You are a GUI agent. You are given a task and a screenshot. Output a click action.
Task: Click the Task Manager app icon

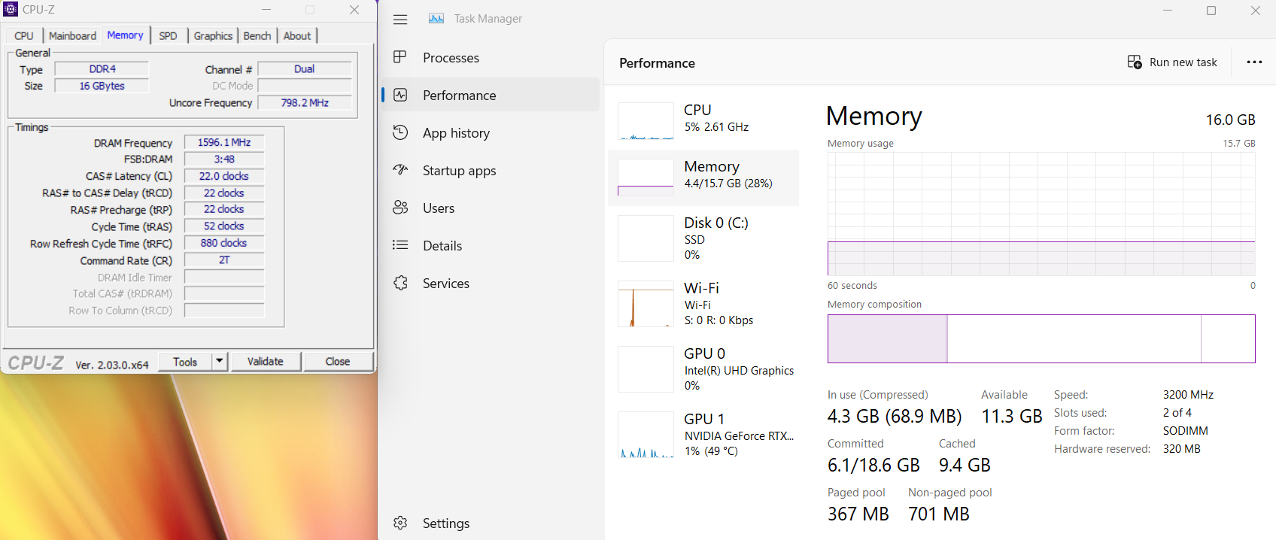tap(436, 19)
